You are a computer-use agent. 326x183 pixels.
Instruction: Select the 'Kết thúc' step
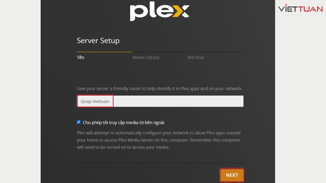coord(196,57)
